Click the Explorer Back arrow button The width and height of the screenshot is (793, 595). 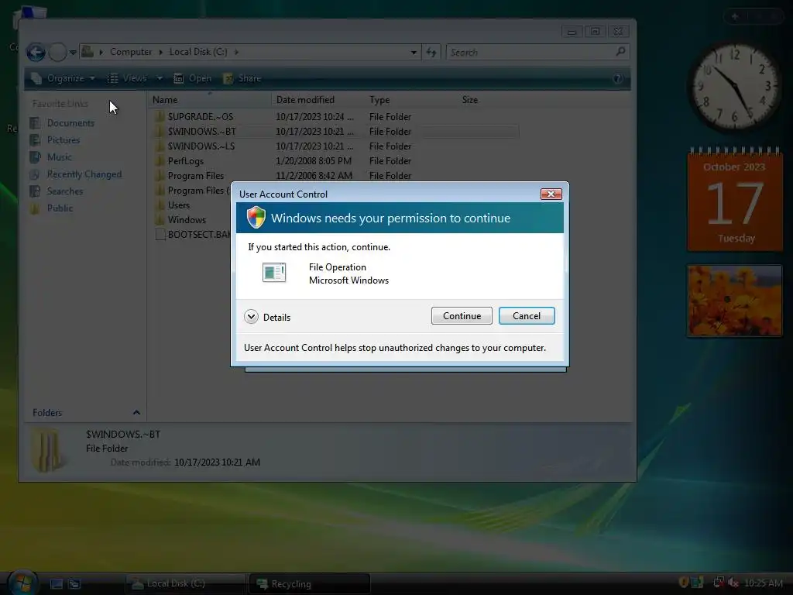tap(36, 52)
